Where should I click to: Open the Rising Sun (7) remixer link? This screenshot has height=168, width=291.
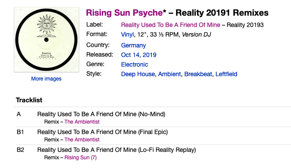pyautogui.click(x=80, y=158)
